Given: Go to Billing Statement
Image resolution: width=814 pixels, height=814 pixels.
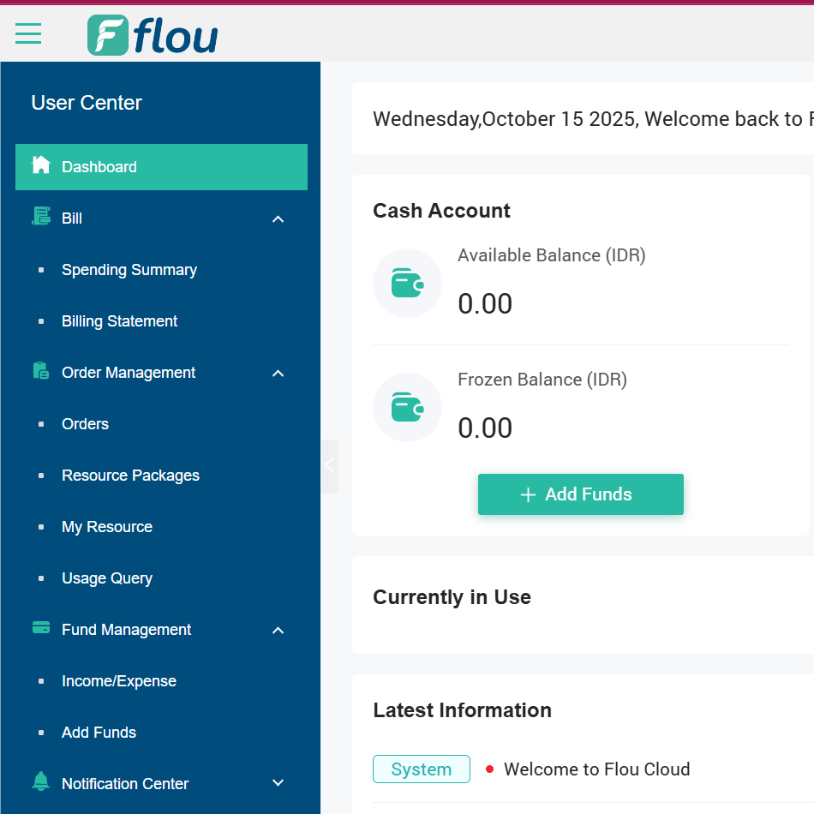Looking at the screenshot, I should click(120, 321).
